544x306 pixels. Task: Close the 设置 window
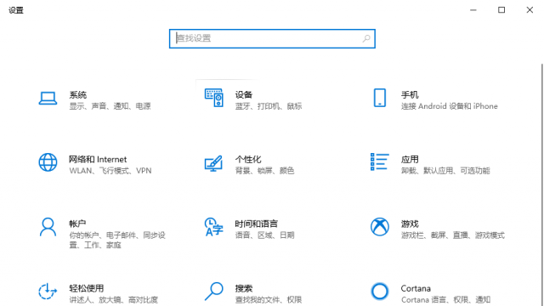(x=530, y=10)
